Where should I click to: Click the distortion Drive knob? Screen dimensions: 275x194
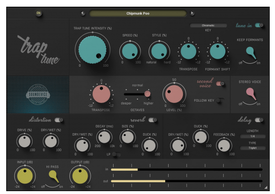[24, 141]
